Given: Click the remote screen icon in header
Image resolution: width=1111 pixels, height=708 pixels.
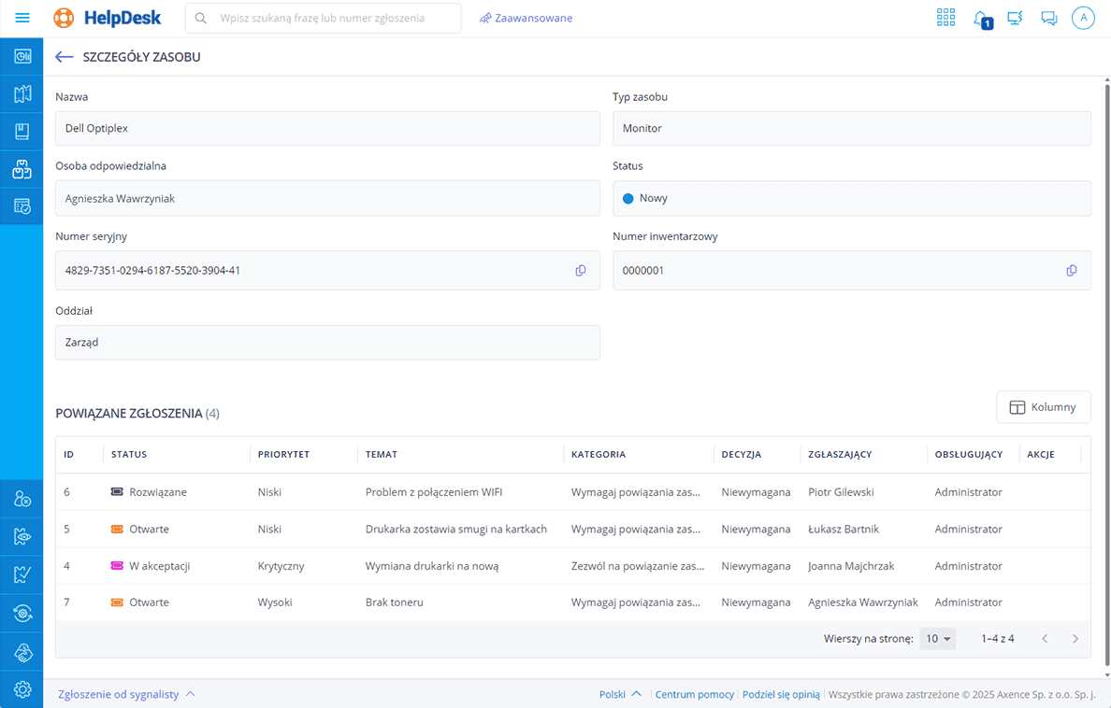Looking at the screenshot, I should pos(1015,18).
